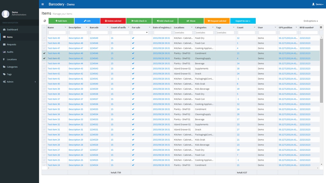Expand the Admin sidebar submenu
Screen dimensions: 326x183
click(x=35, y=82)
